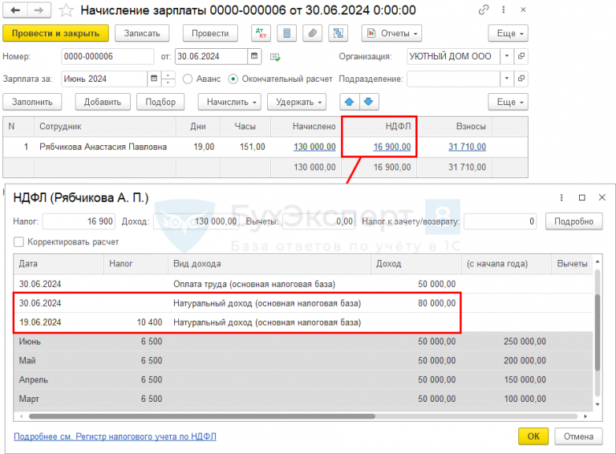Enable Корректировать расчет checkbox
Screen dimensions: 616x454
tap(19, 242)
